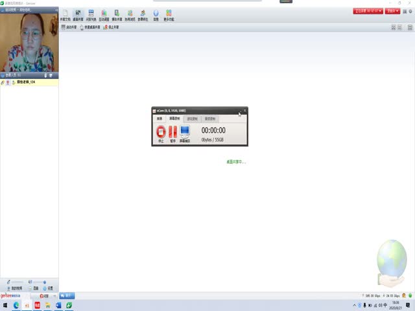
Task: Open Microsoft Edge from the Windows taskbar
Action: coord(16,305)
